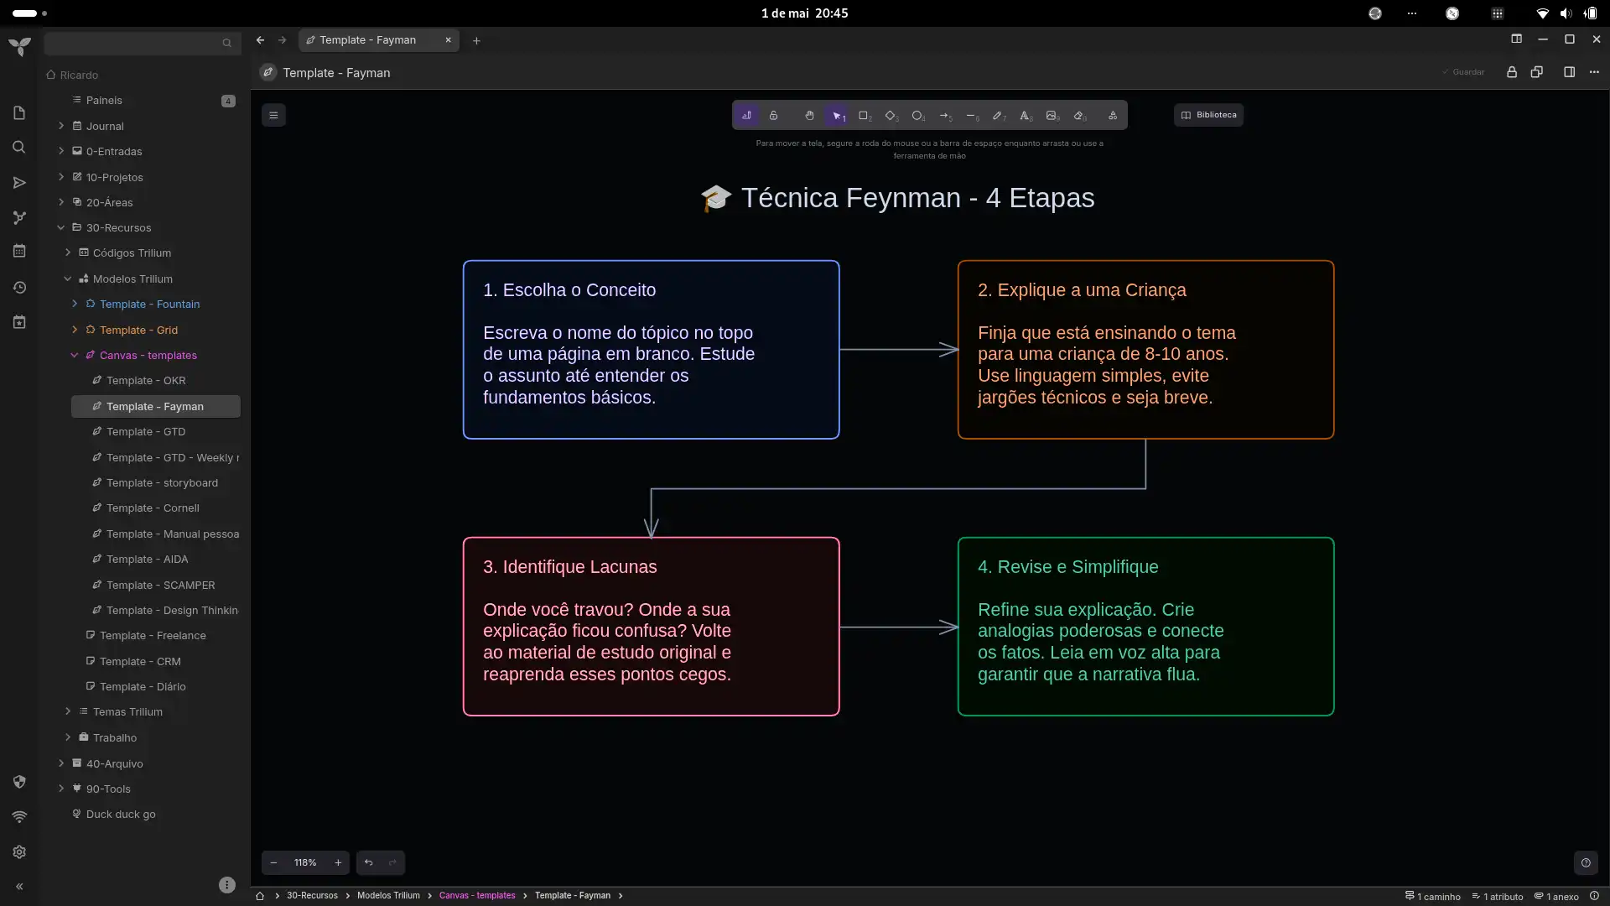This screenshot has height=906, width=1610.
Task: Open the Biblioteca library panel
Action: (1208, 115)
